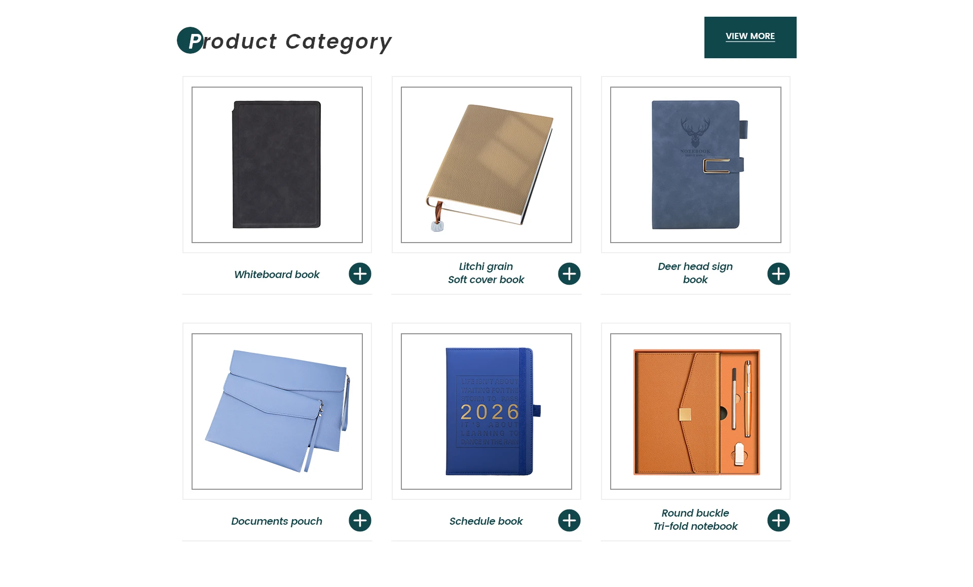Click the round P logo in Product Category heading
The image size is (973, 587).
click(x=190, y=41)
